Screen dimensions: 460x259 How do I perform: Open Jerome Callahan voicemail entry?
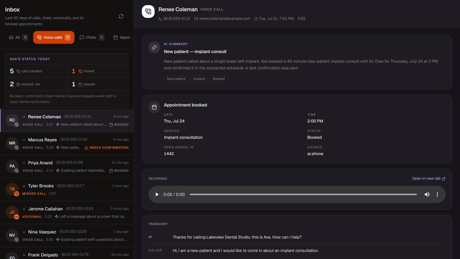click(67, 213)
